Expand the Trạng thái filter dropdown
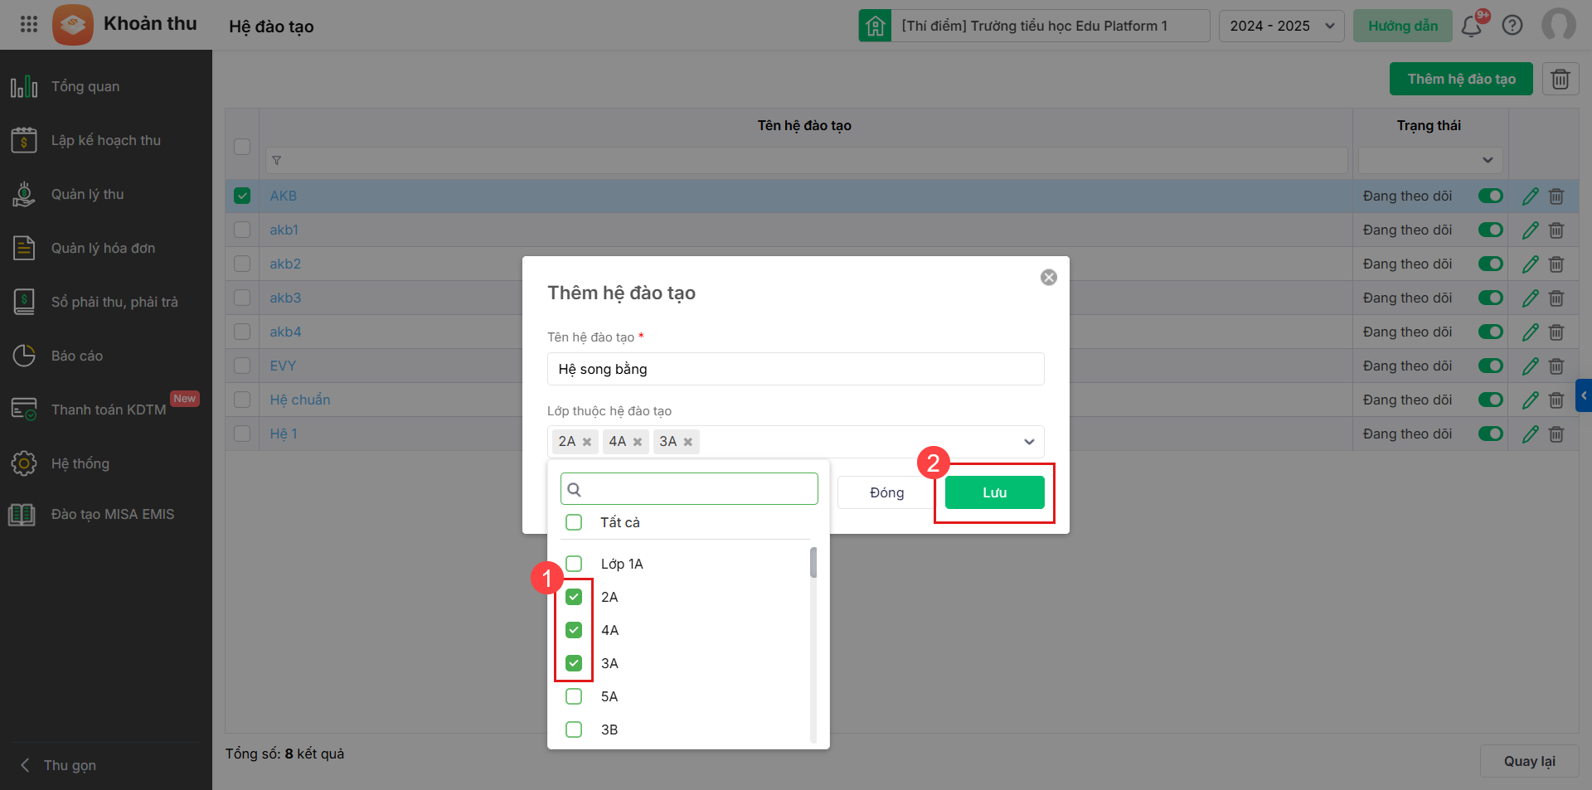Screen dimensions: 1592x790 (x=1429, y=160)
